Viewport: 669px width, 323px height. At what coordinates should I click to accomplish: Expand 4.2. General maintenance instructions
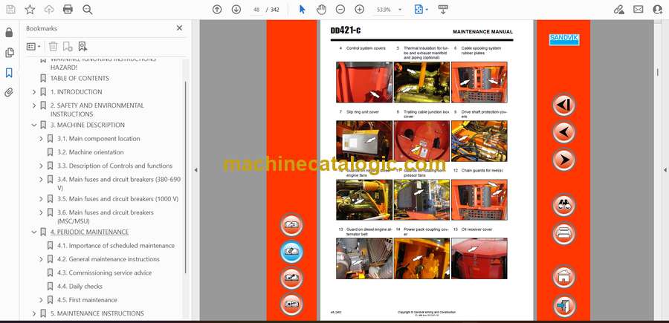[41, 259]
